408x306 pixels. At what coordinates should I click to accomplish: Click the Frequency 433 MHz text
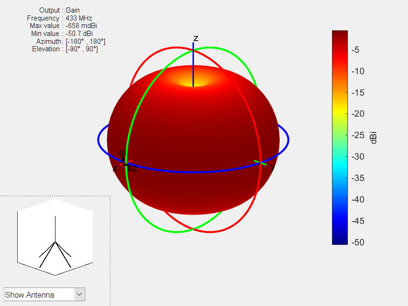pos(59,18)
